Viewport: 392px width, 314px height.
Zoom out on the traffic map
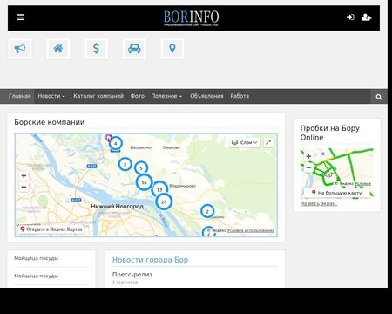[308, 167]
